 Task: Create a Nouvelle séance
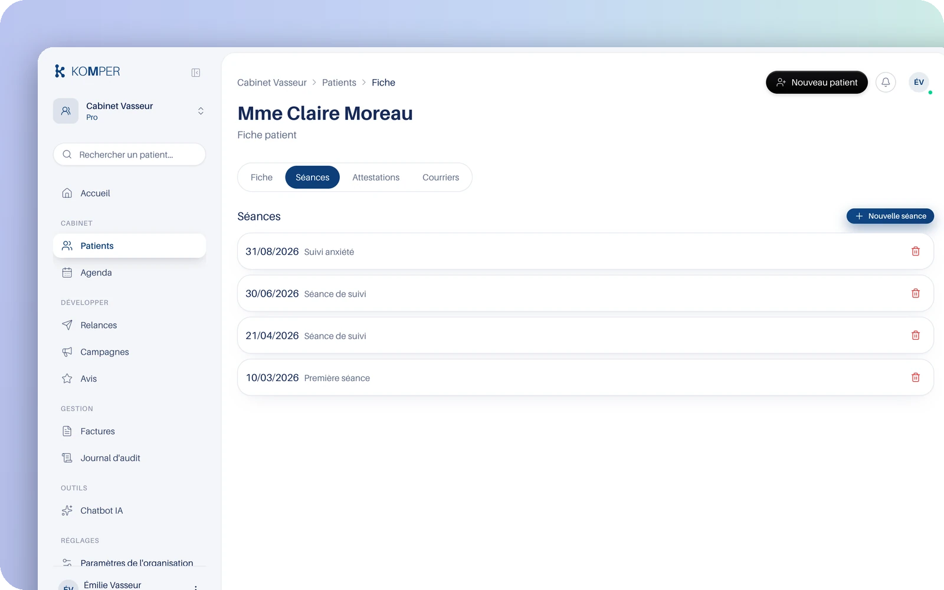click(890, 217)
